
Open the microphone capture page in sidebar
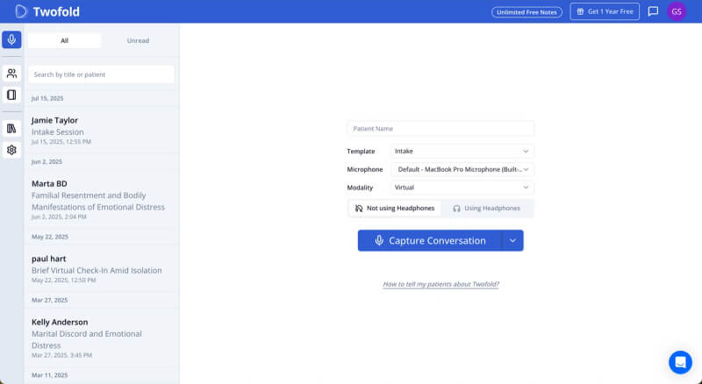[x=11, y=39]
